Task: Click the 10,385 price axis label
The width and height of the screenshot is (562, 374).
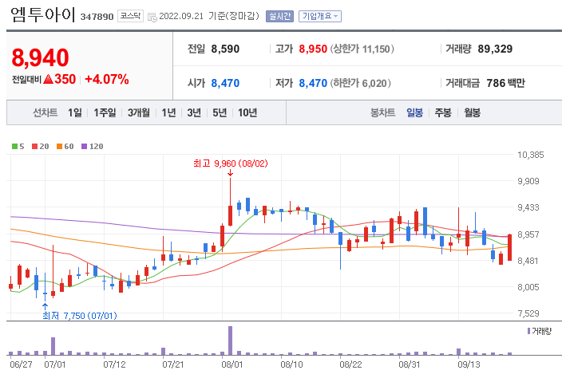Action: [530, 155]
